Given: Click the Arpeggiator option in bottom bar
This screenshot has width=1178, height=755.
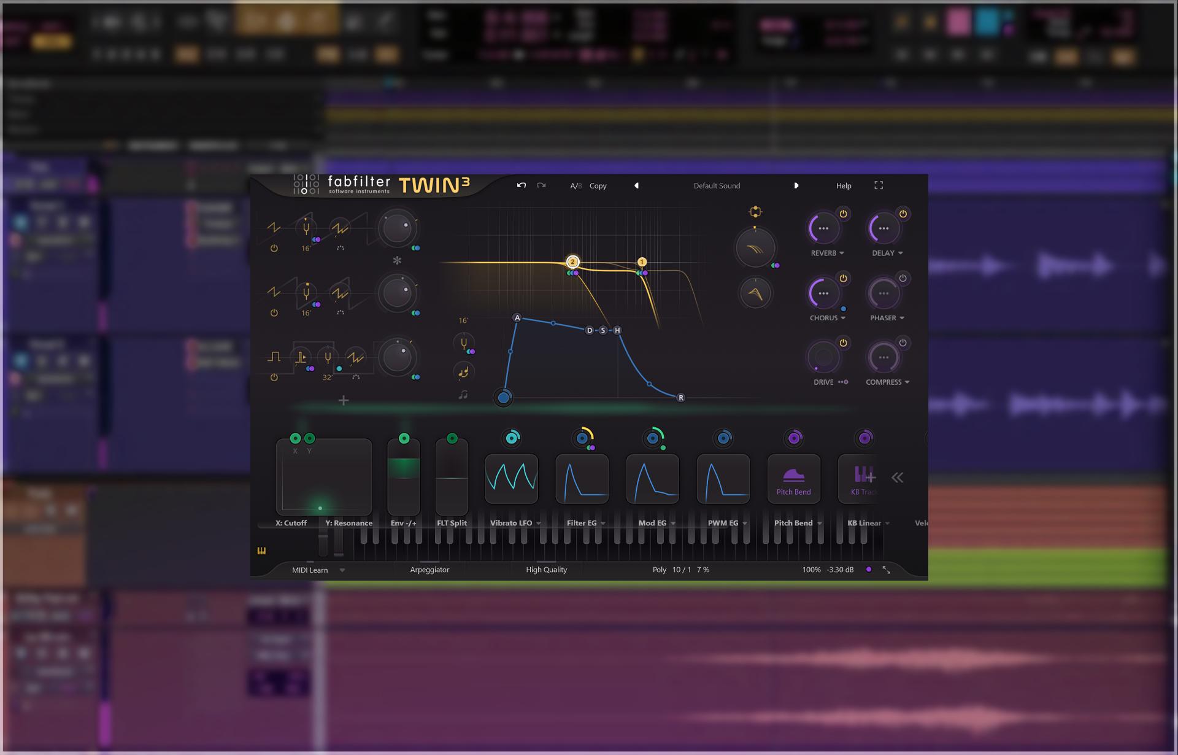Looking at the screenshot, I should click(429, 570).
